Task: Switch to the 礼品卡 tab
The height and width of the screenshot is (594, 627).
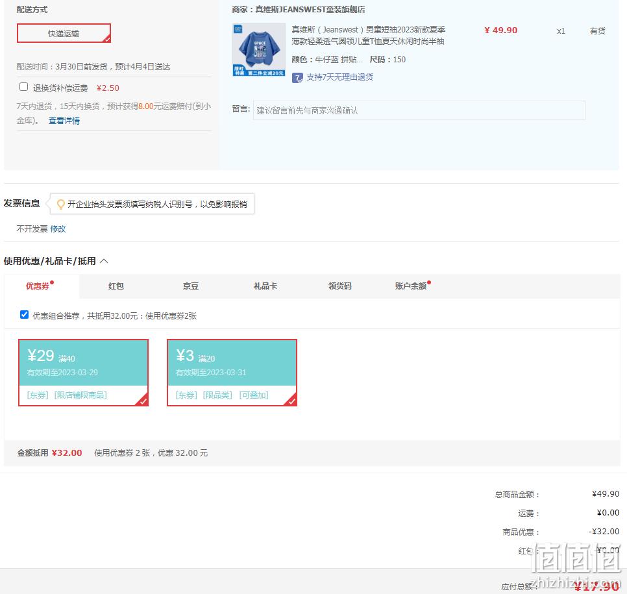Action: coord(265,286)
